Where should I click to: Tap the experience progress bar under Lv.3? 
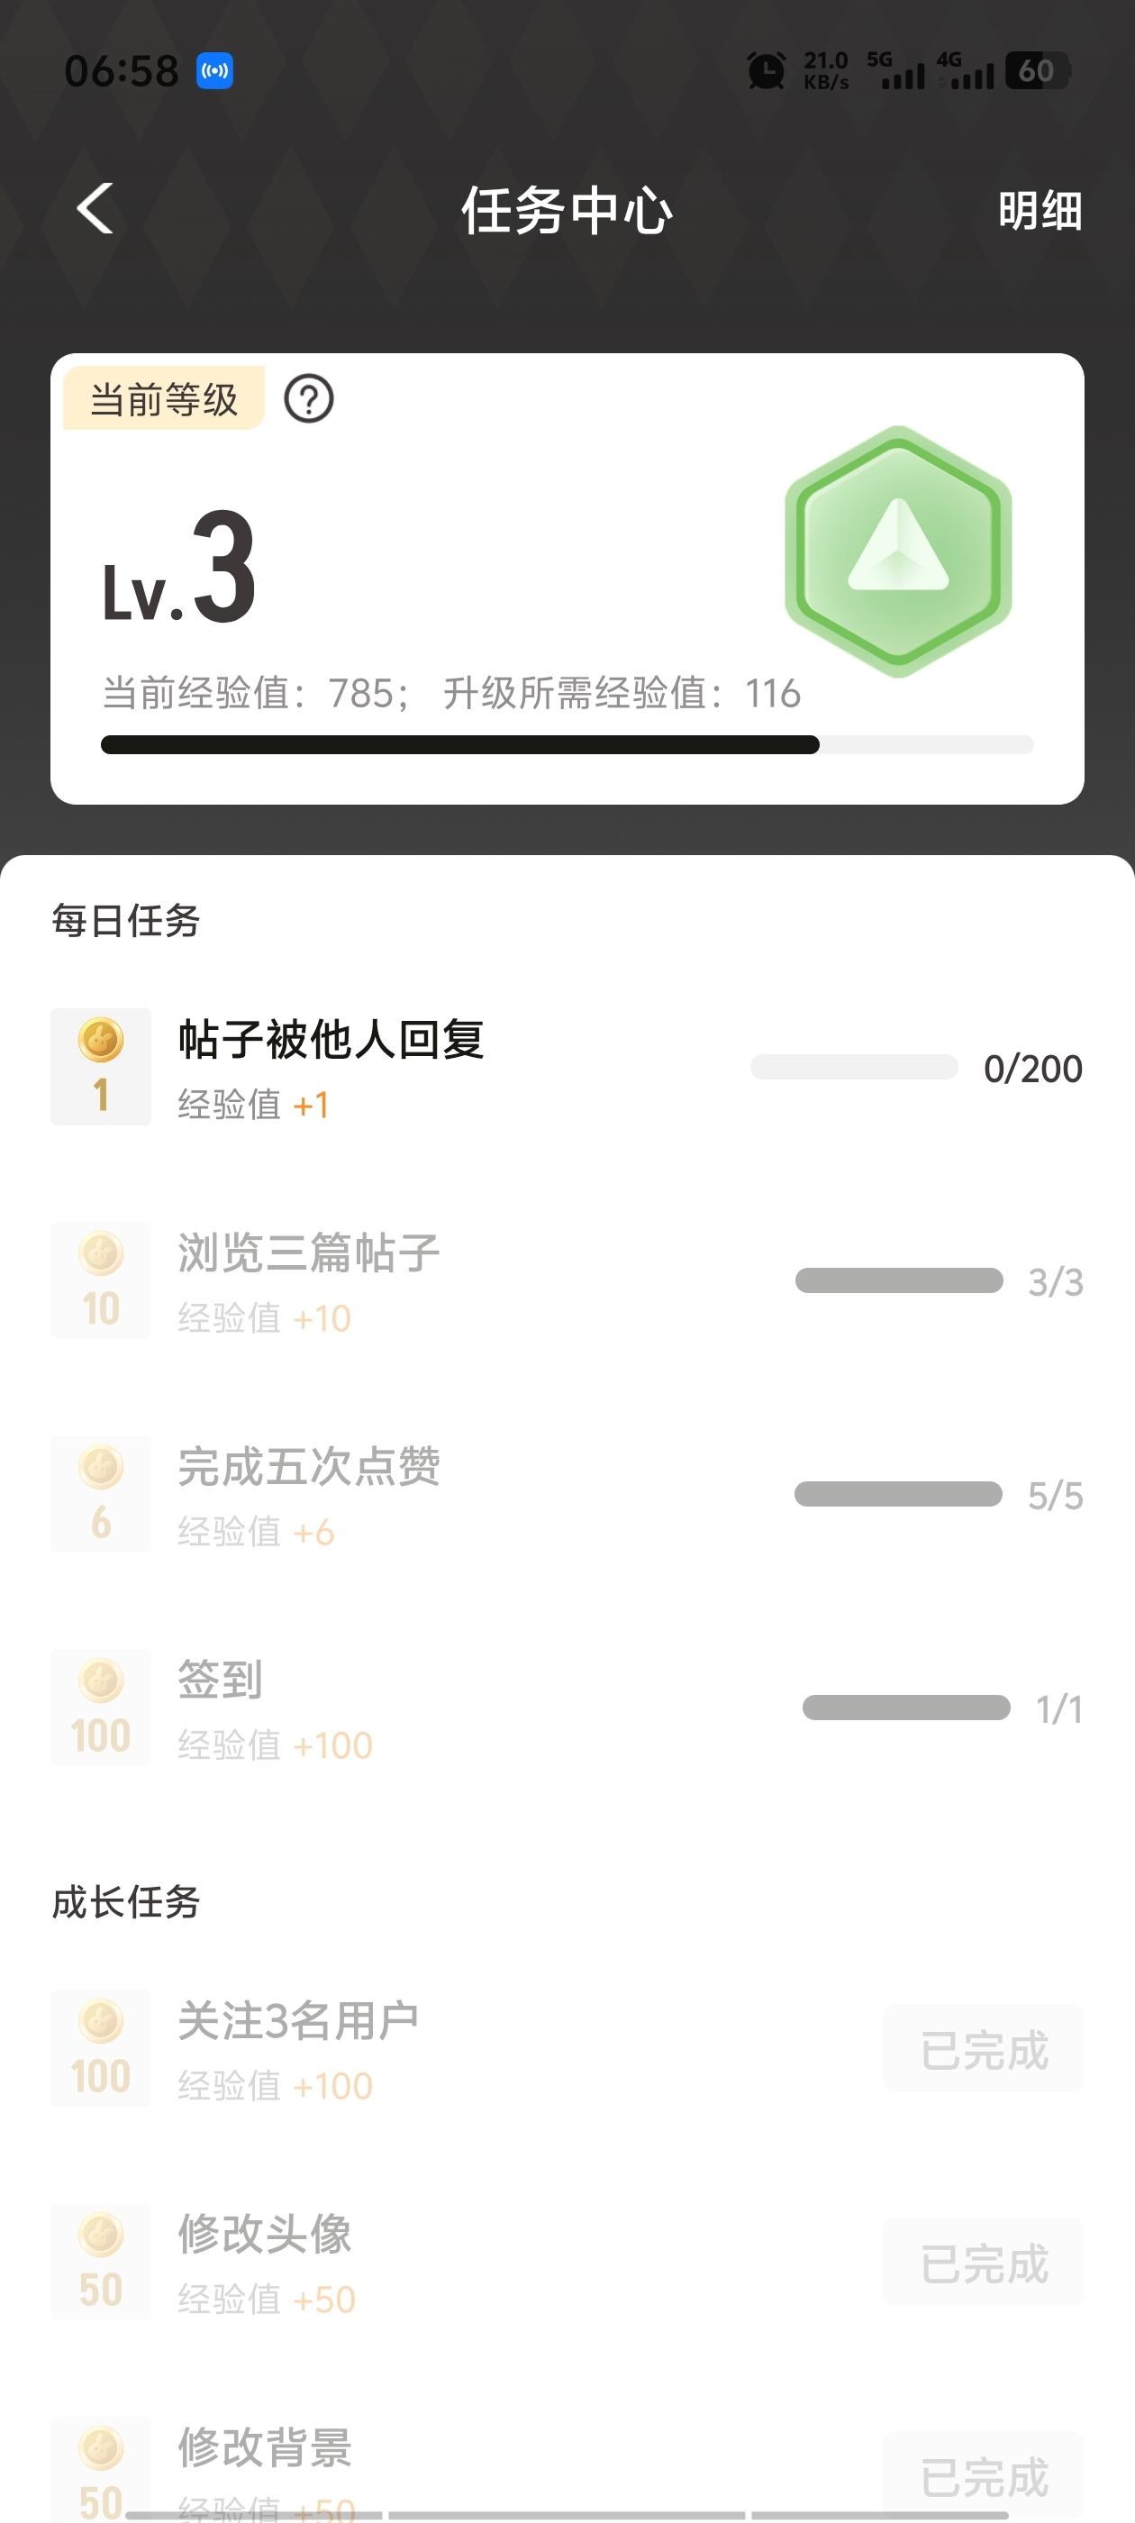(566, 745)
